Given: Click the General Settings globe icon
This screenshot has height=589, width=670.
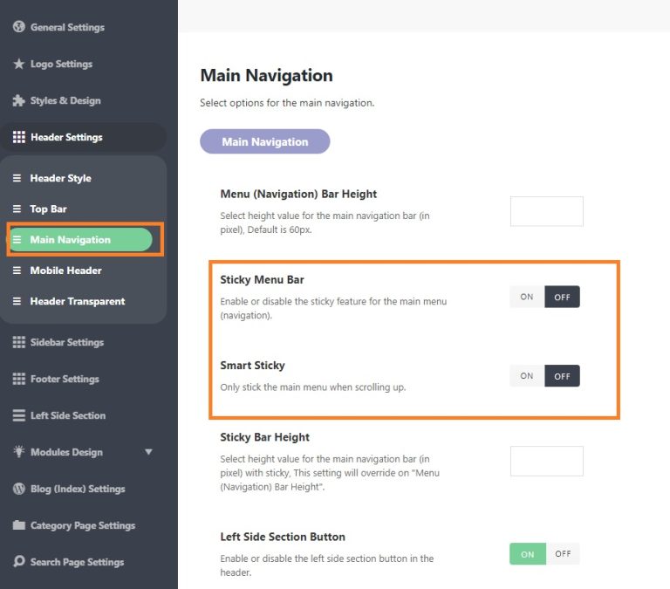Looking at the screenshot, I should tap(19, 27).
